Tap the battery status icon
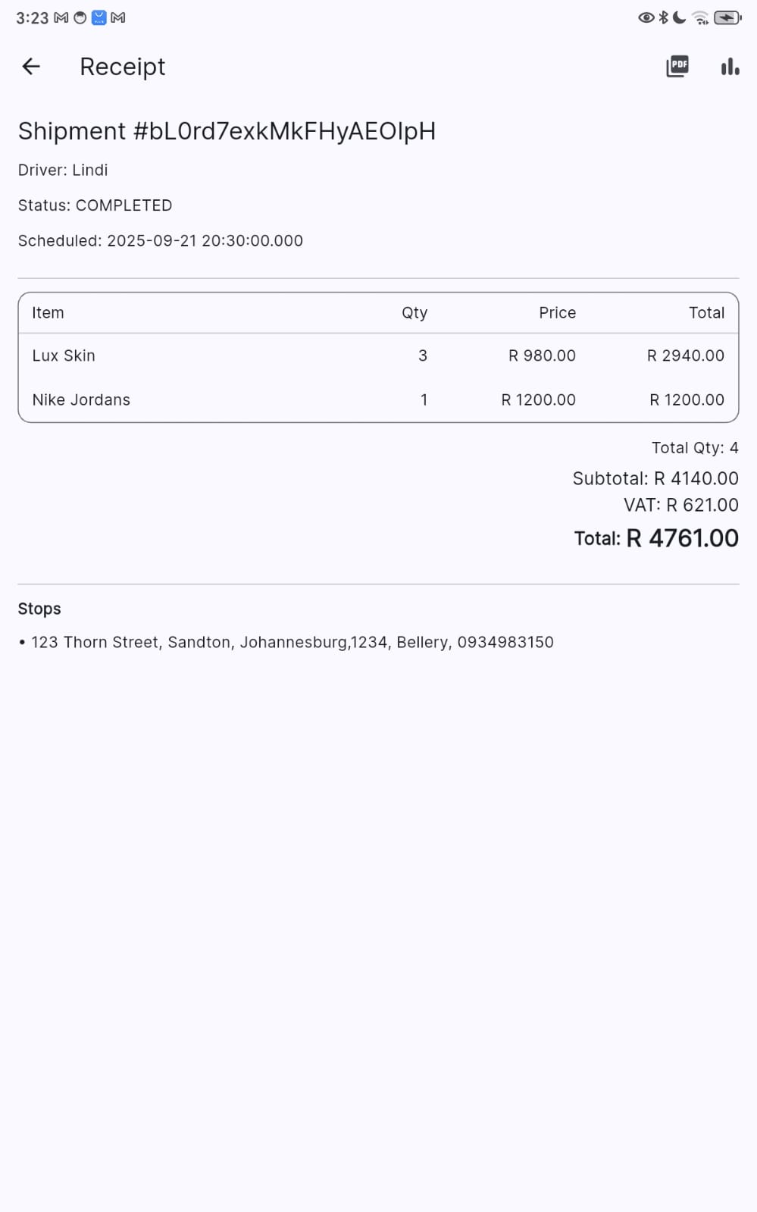757x1212 pixels. pos(727,17)
